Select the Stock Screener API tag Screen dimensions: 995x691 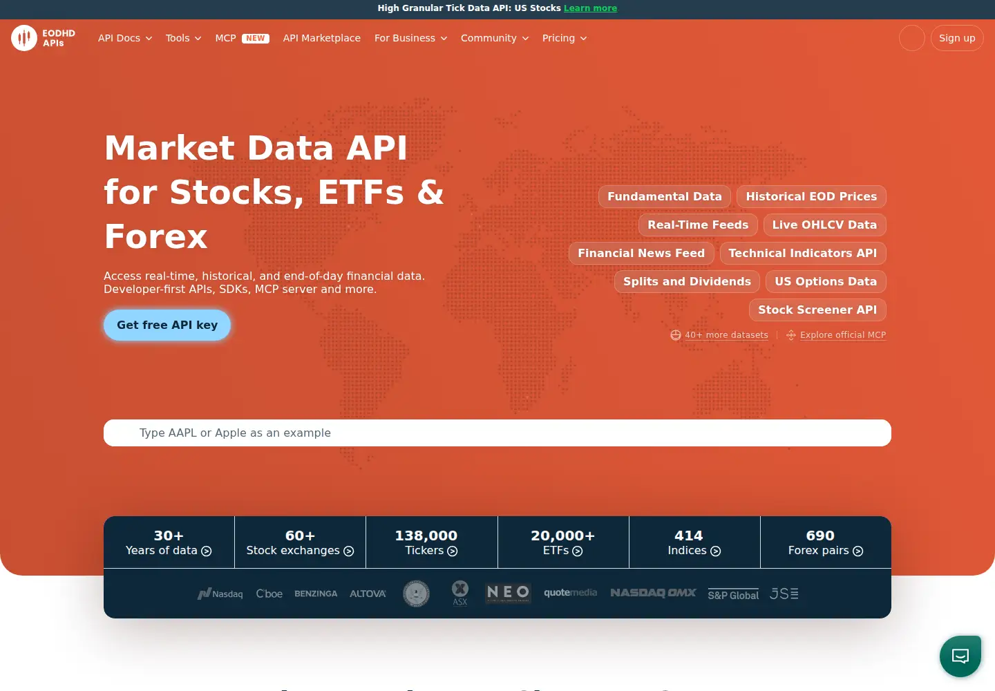tap(817, 310)
